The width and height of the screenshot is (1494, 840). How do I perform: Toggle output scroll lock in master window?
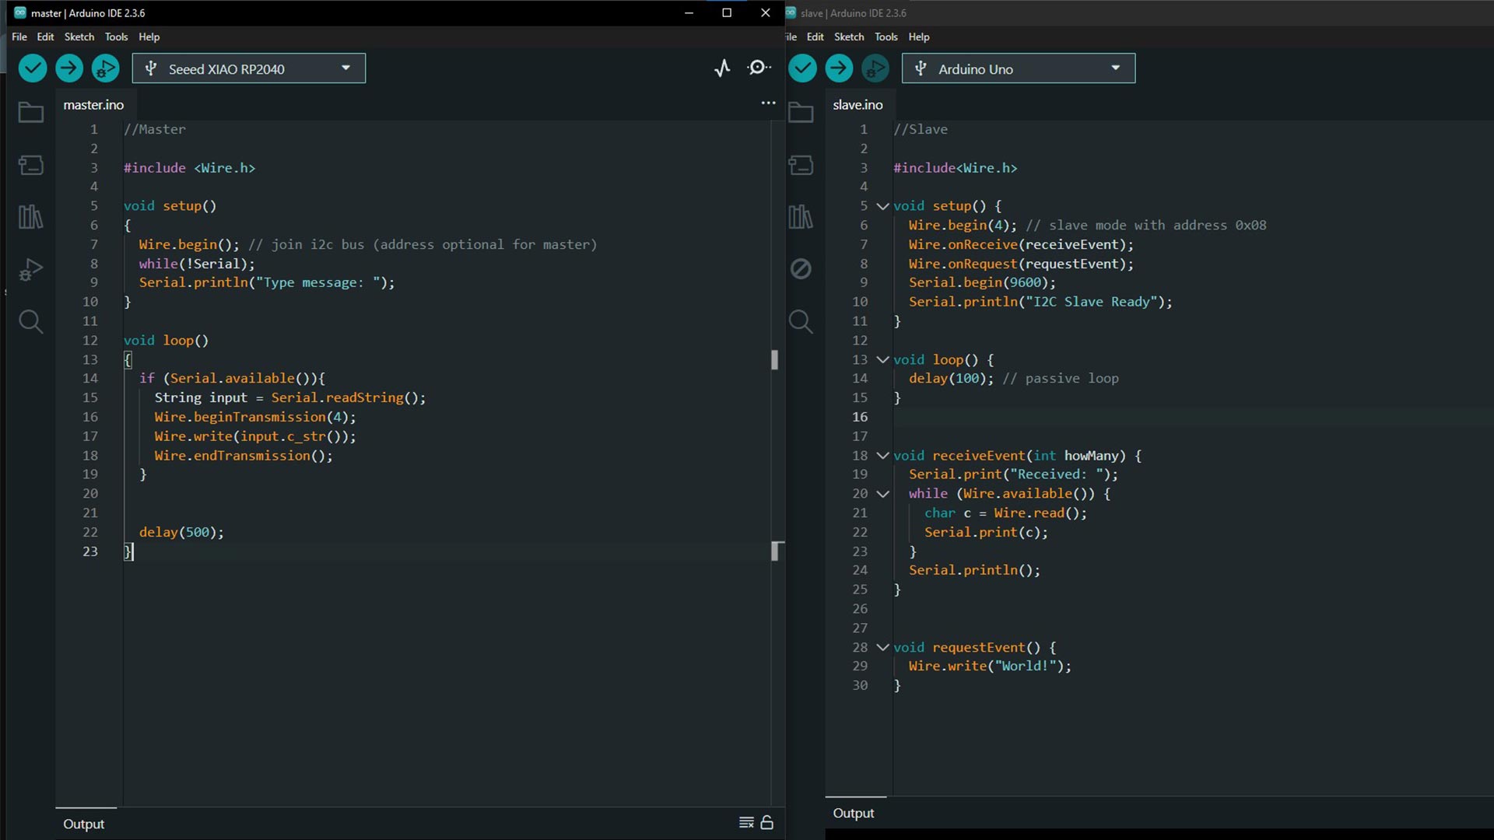(x=767, y=823)
